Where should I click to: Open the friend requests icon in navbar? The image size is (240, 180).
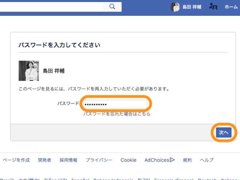(213, 6)
